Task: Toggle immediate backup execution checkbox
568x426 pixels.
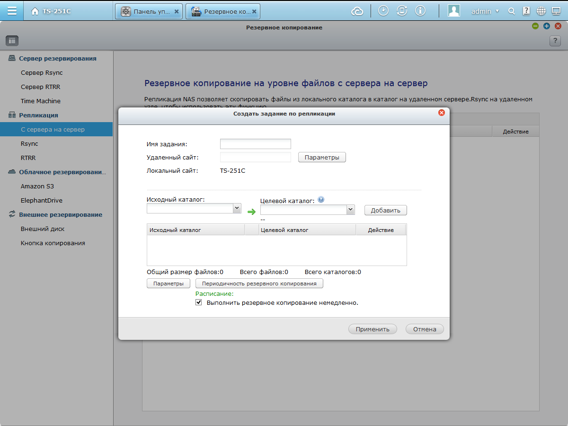Action: (x=199, y=302)
